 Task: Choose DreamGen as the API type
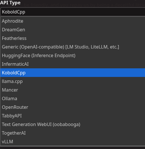pyautogui.click(x=73, y=30)
